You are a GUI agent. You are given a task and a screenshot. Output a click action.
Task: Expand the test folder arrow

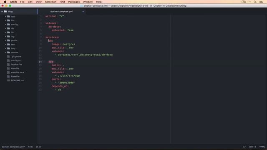(5, 45)
